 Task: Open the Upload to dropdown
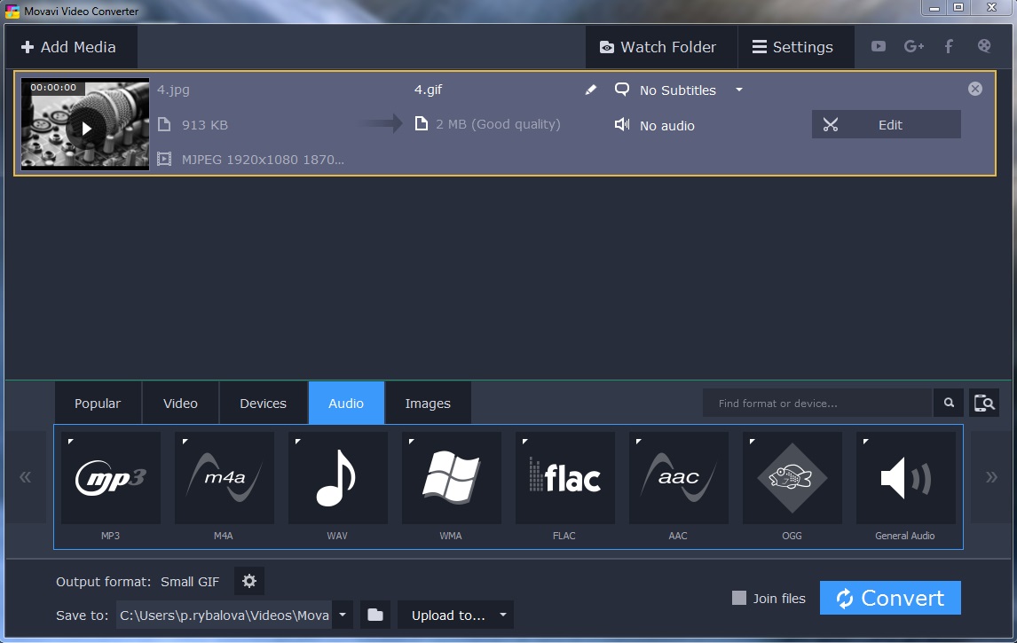tap(455, 615)
